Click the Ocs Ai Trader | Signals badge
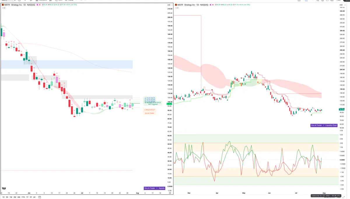Image resolution: width=350 pixels, height=199 pixels. pyautogui.click(x=155, y=188)
